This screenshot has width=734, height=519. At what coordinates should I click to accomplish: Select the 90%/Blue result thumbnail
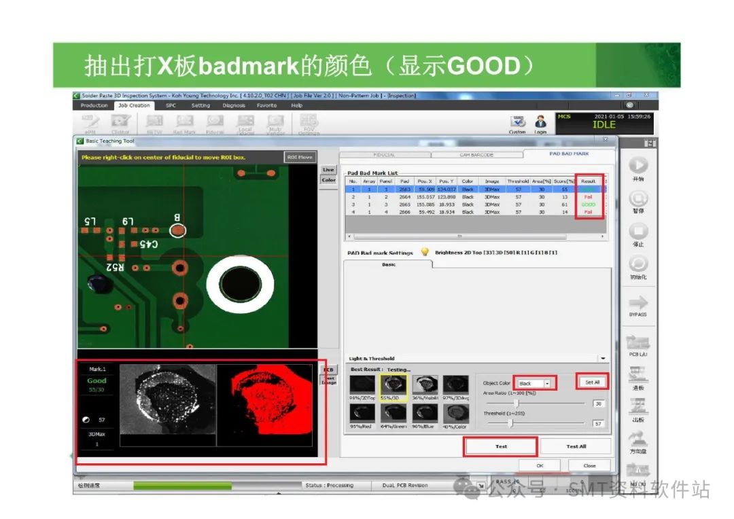coord(425,413)
